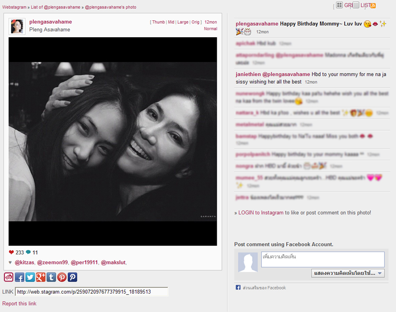396x312 pixels.
Task: Share photo on Facebook icon
Action: click(19, 277)
